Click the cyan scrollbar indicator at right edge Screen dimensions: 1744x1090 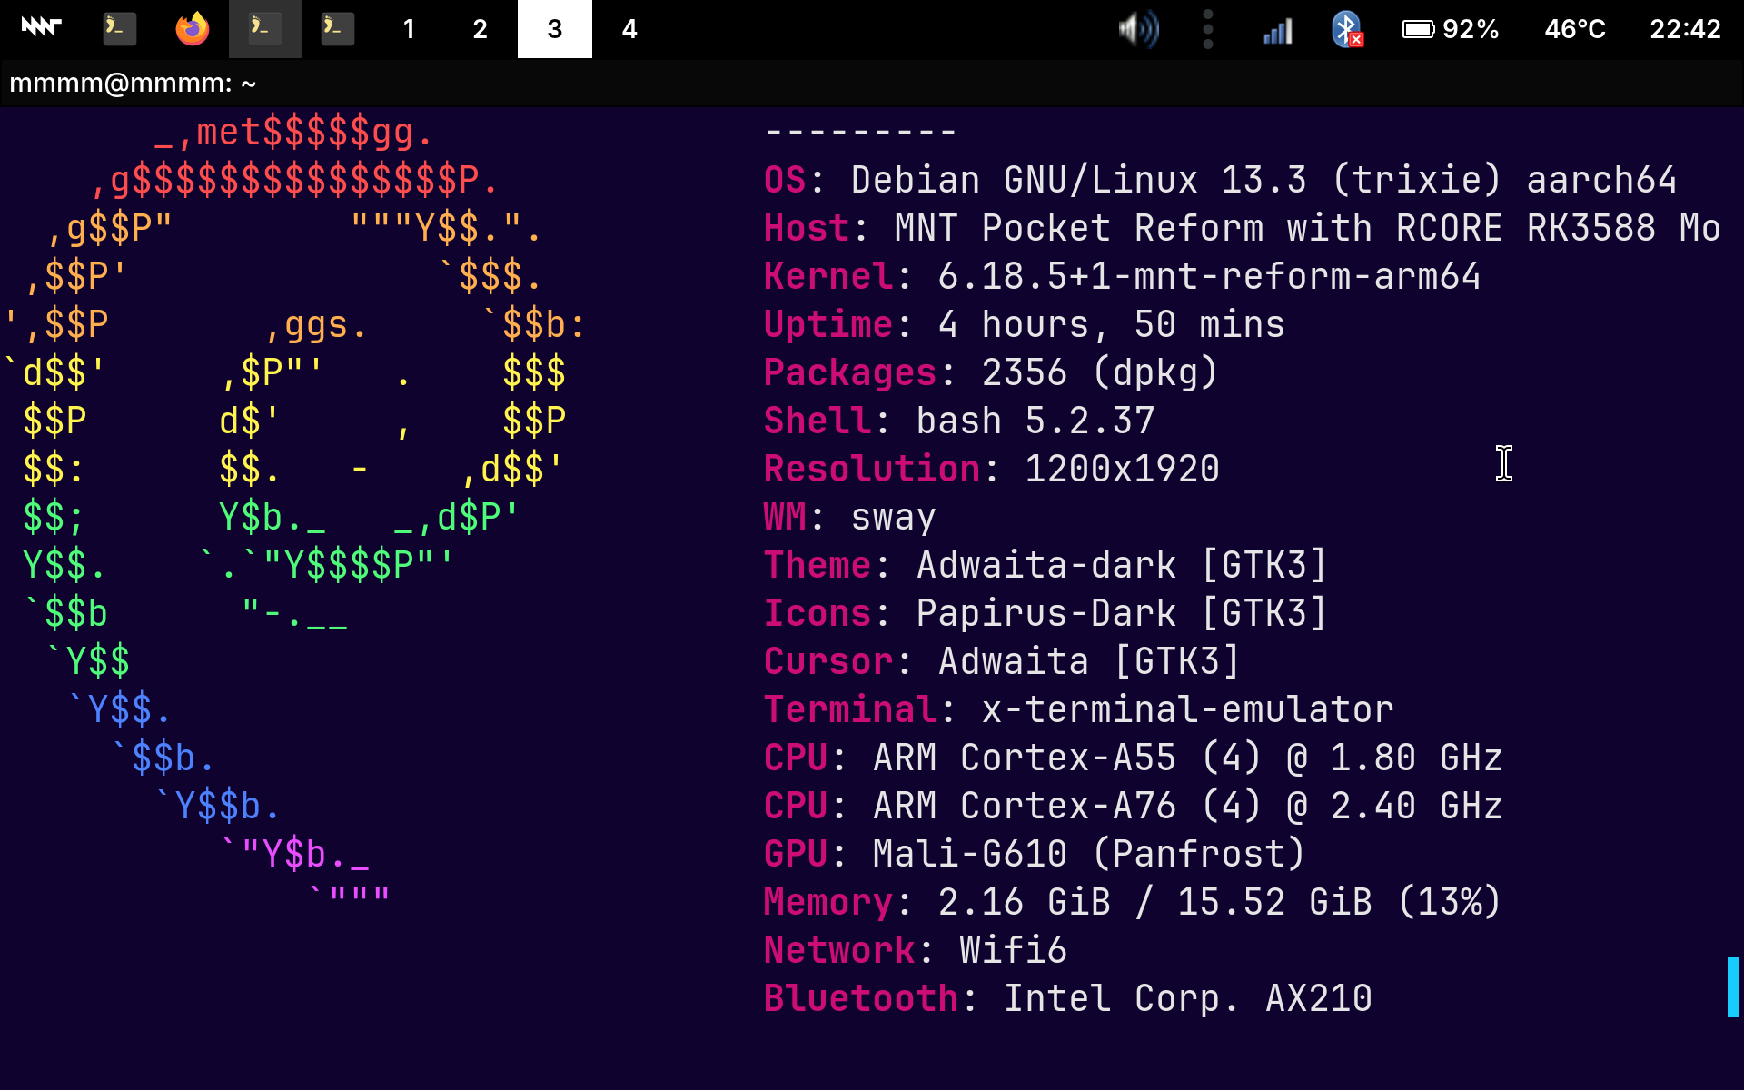tap(1733, 986)
